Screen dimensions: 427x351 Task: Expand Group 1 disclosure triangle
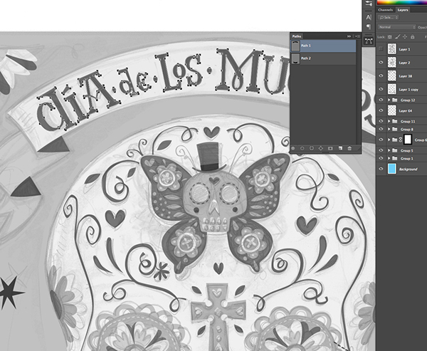389,158
